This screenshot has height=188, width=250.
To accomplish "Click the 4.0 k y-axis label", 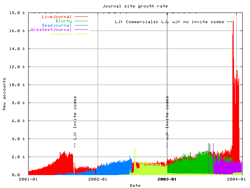I will [18, 139].
